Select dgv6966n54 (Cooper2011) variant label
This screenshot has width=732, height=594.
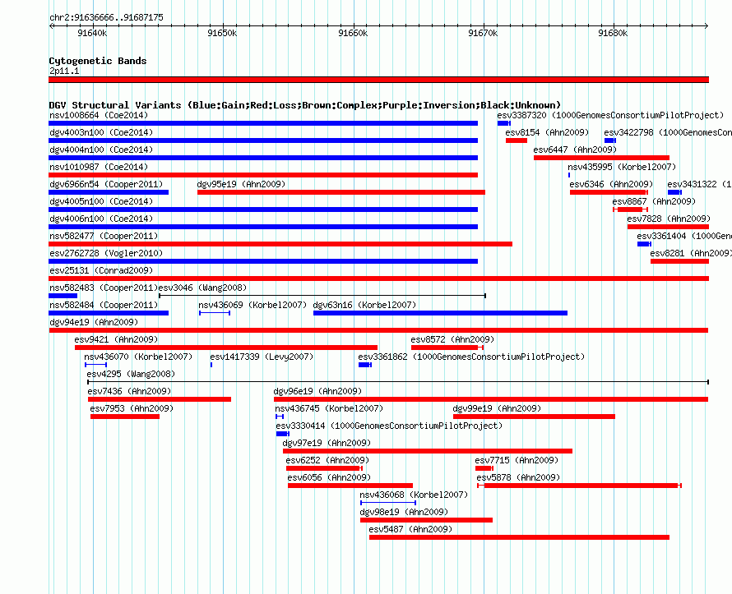point(106,184)
